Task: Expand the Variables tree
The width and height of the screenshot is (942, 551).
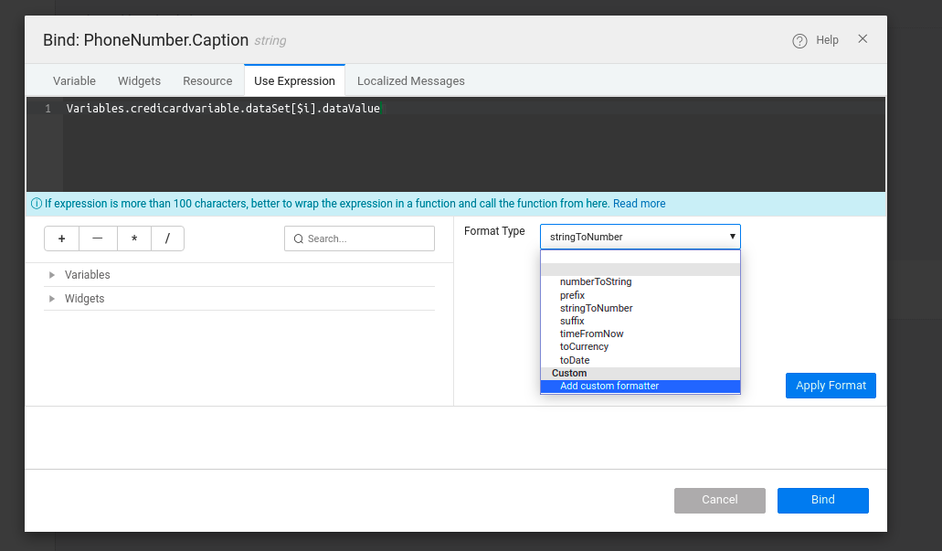Action: pyautogui.click(x=52, y=274)
